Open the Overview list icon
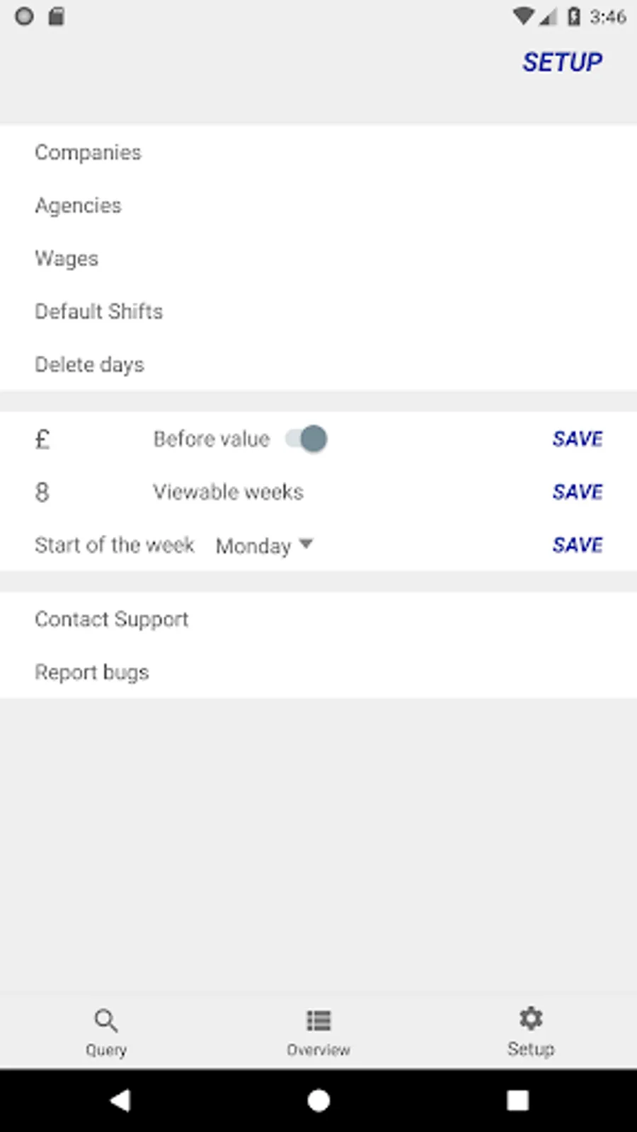Viewport: 637px width, 1132px height. (x=318, y=1020)
